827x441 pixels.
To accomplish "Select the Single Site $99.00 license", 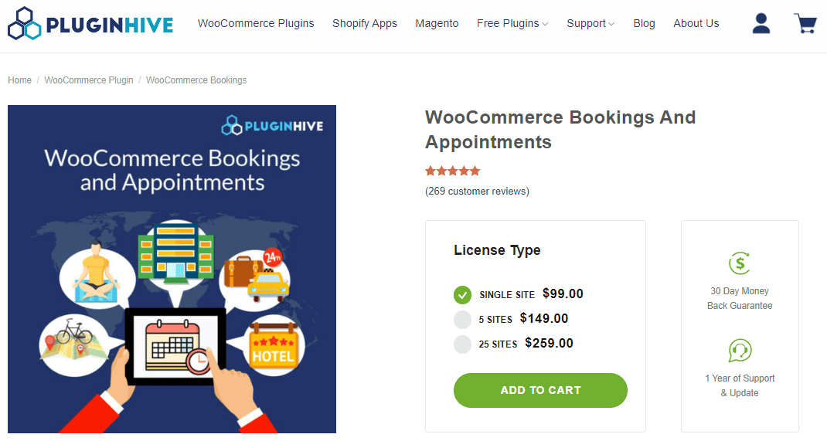I will 518,294.
